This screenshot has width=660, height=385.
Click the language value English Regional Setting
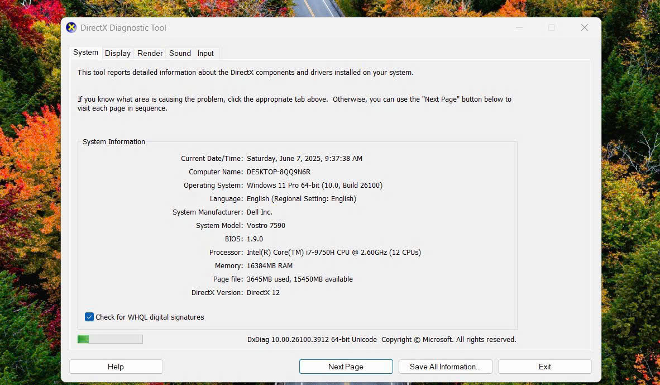302,199
